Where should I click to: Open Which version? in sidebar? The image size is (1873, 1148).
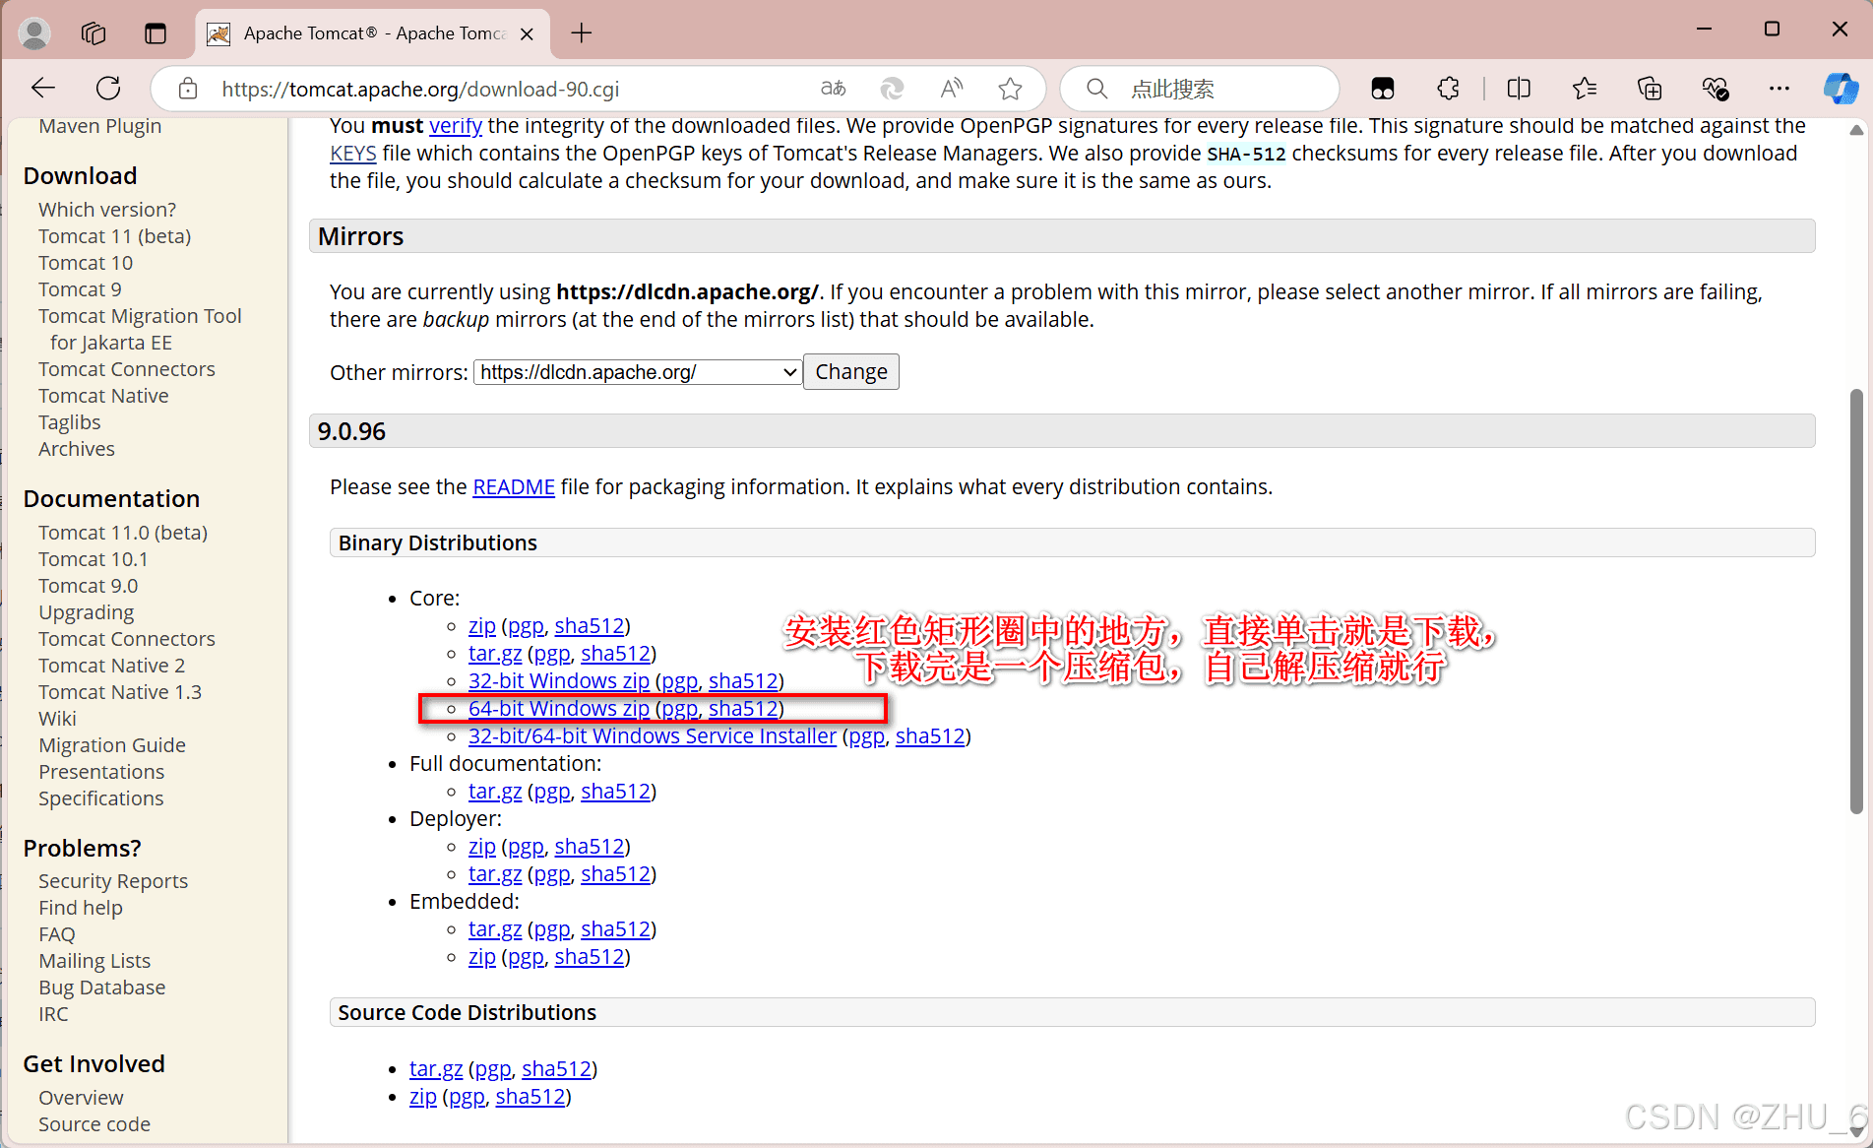(107, 210)
